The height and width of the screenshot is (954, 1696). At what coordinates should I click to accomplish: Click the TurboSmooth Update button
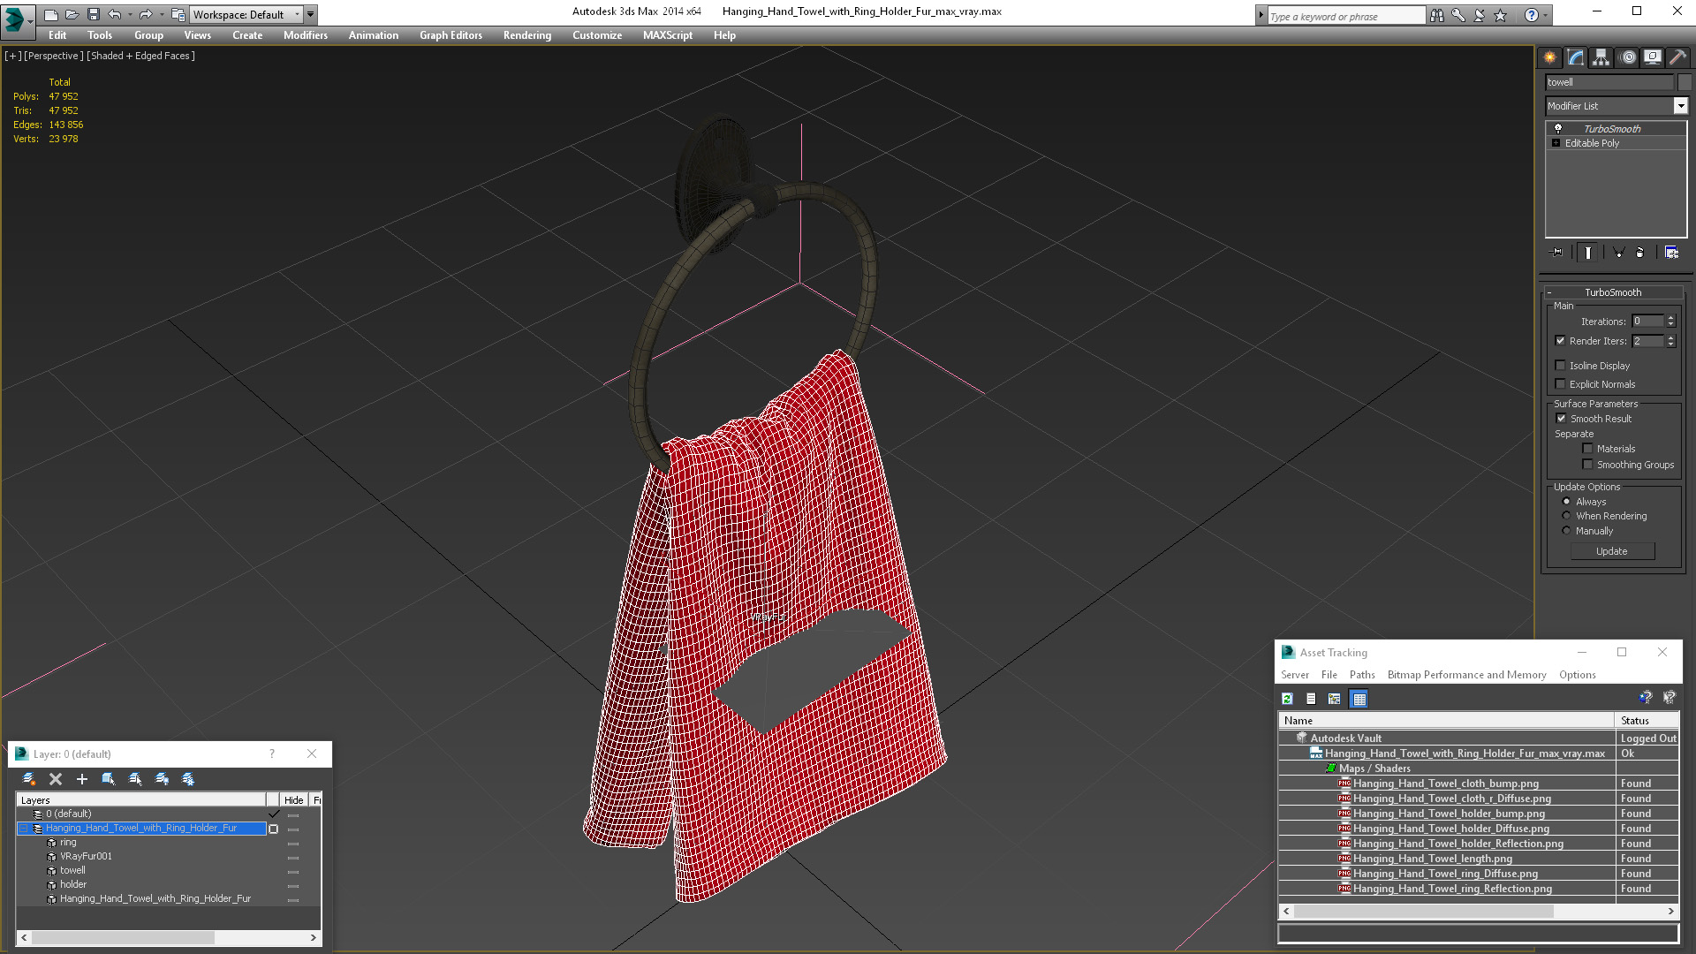pyautogui.click(x=1612, y=551)
